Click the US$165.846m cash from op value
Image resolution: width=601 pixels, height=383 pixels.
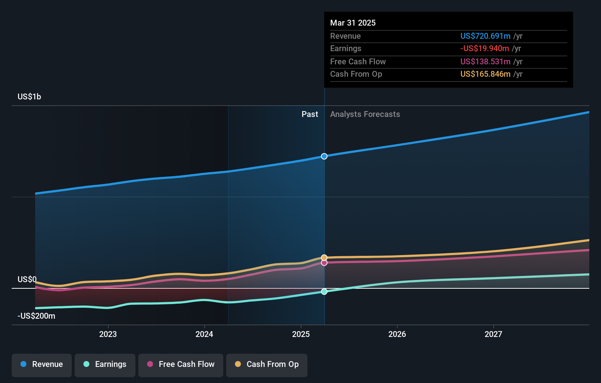click(485, 74)
